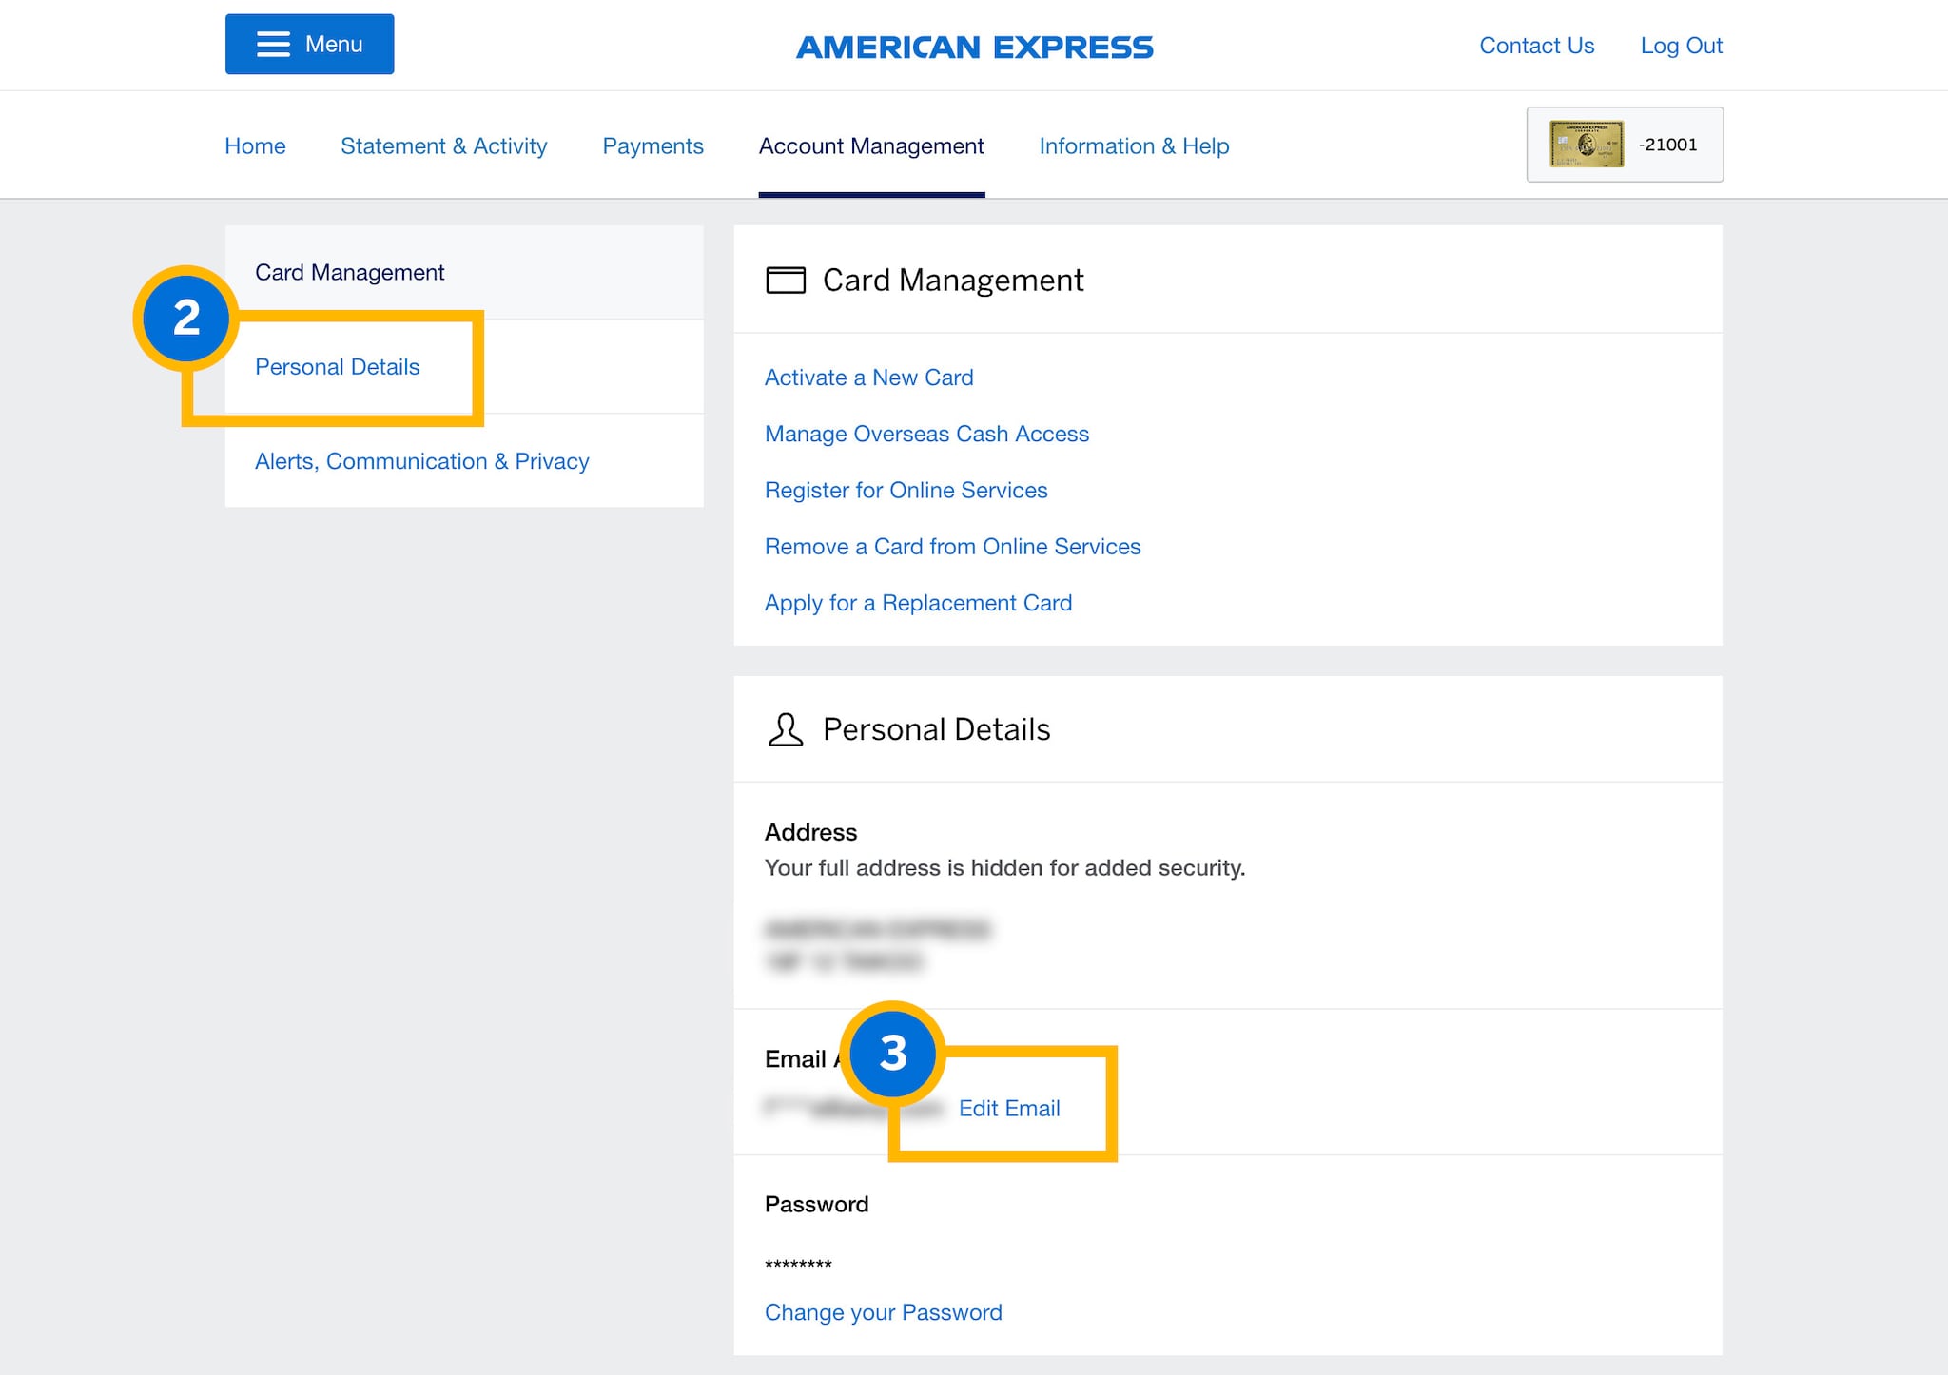Go to the Home tab
This screenshot has width=1948, height=1375.
[x=255, y=146]
